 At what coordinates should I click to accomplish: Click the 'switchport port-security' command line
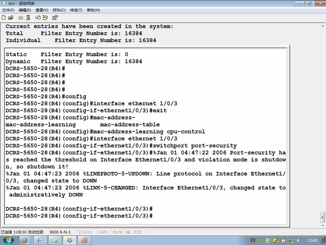click(121, 145)
